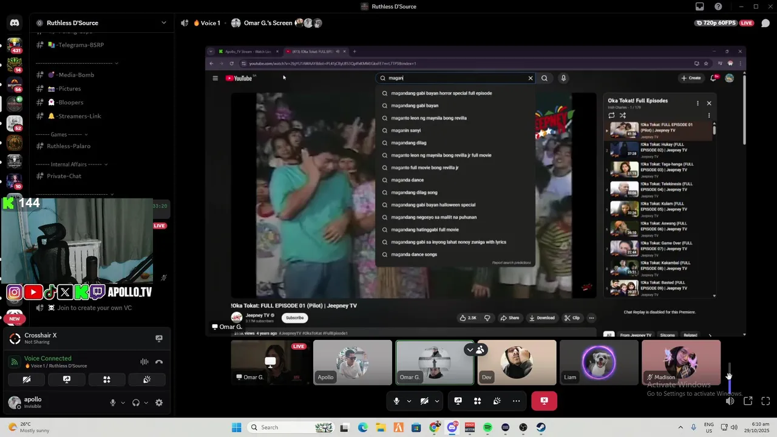Viewport: 777px width, 437px height.
Task: Open Discord direct messages home icon
Action: click(x=15, y=23)
